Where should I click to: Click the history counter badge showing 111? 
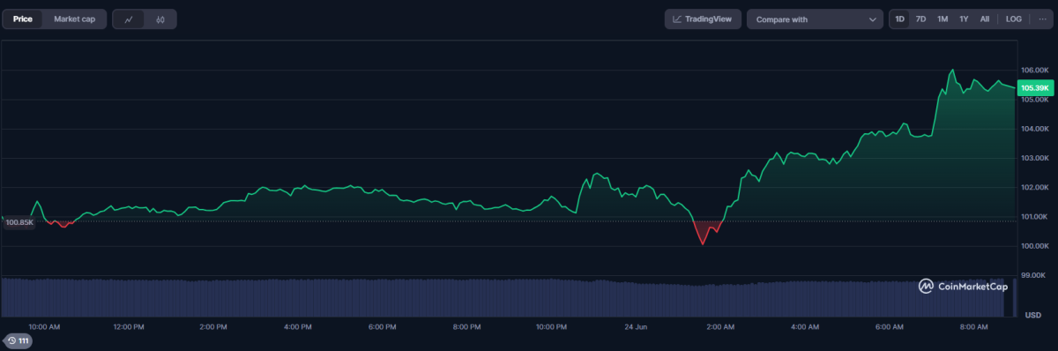tap(18, 341)
